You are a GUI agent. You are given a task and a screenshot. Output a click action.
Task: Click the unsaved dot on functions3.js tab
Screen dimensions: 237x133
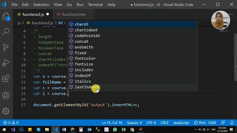coord(48,14)
